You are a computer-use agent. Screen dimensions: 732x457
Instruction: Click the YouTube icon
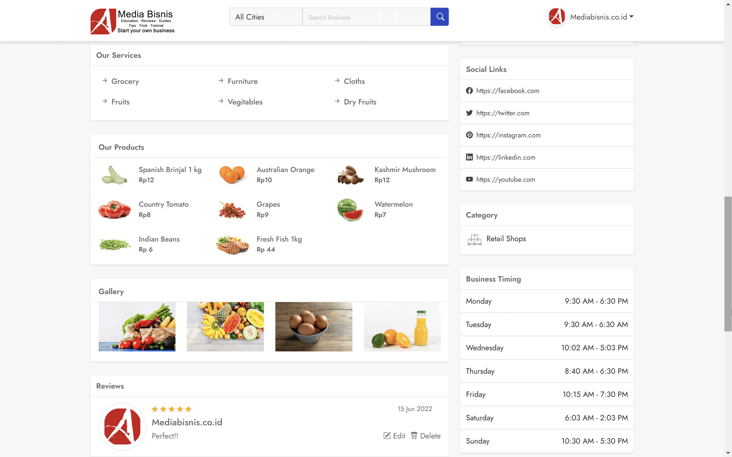[x=469, y=179]
